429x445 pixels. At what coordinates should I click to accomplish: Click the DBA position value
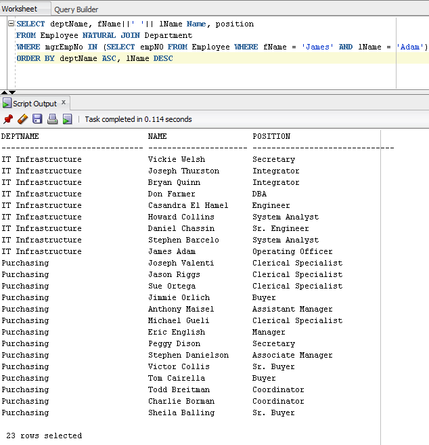259,194
